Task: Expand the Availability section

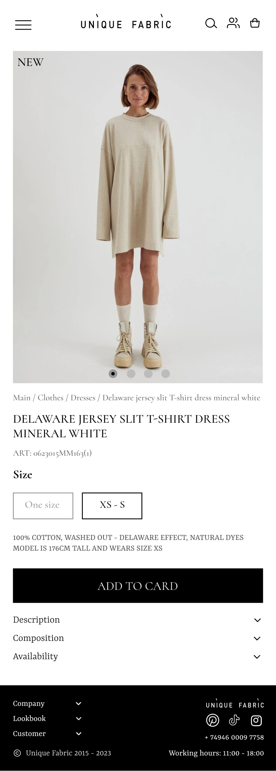Action: [138, 657]
